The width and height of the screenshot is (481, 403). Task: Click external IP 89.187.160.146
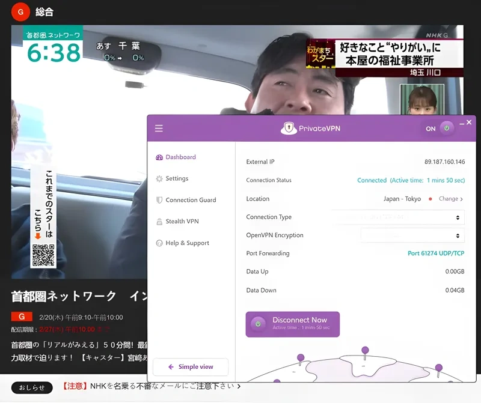click(x=444, y=162)
